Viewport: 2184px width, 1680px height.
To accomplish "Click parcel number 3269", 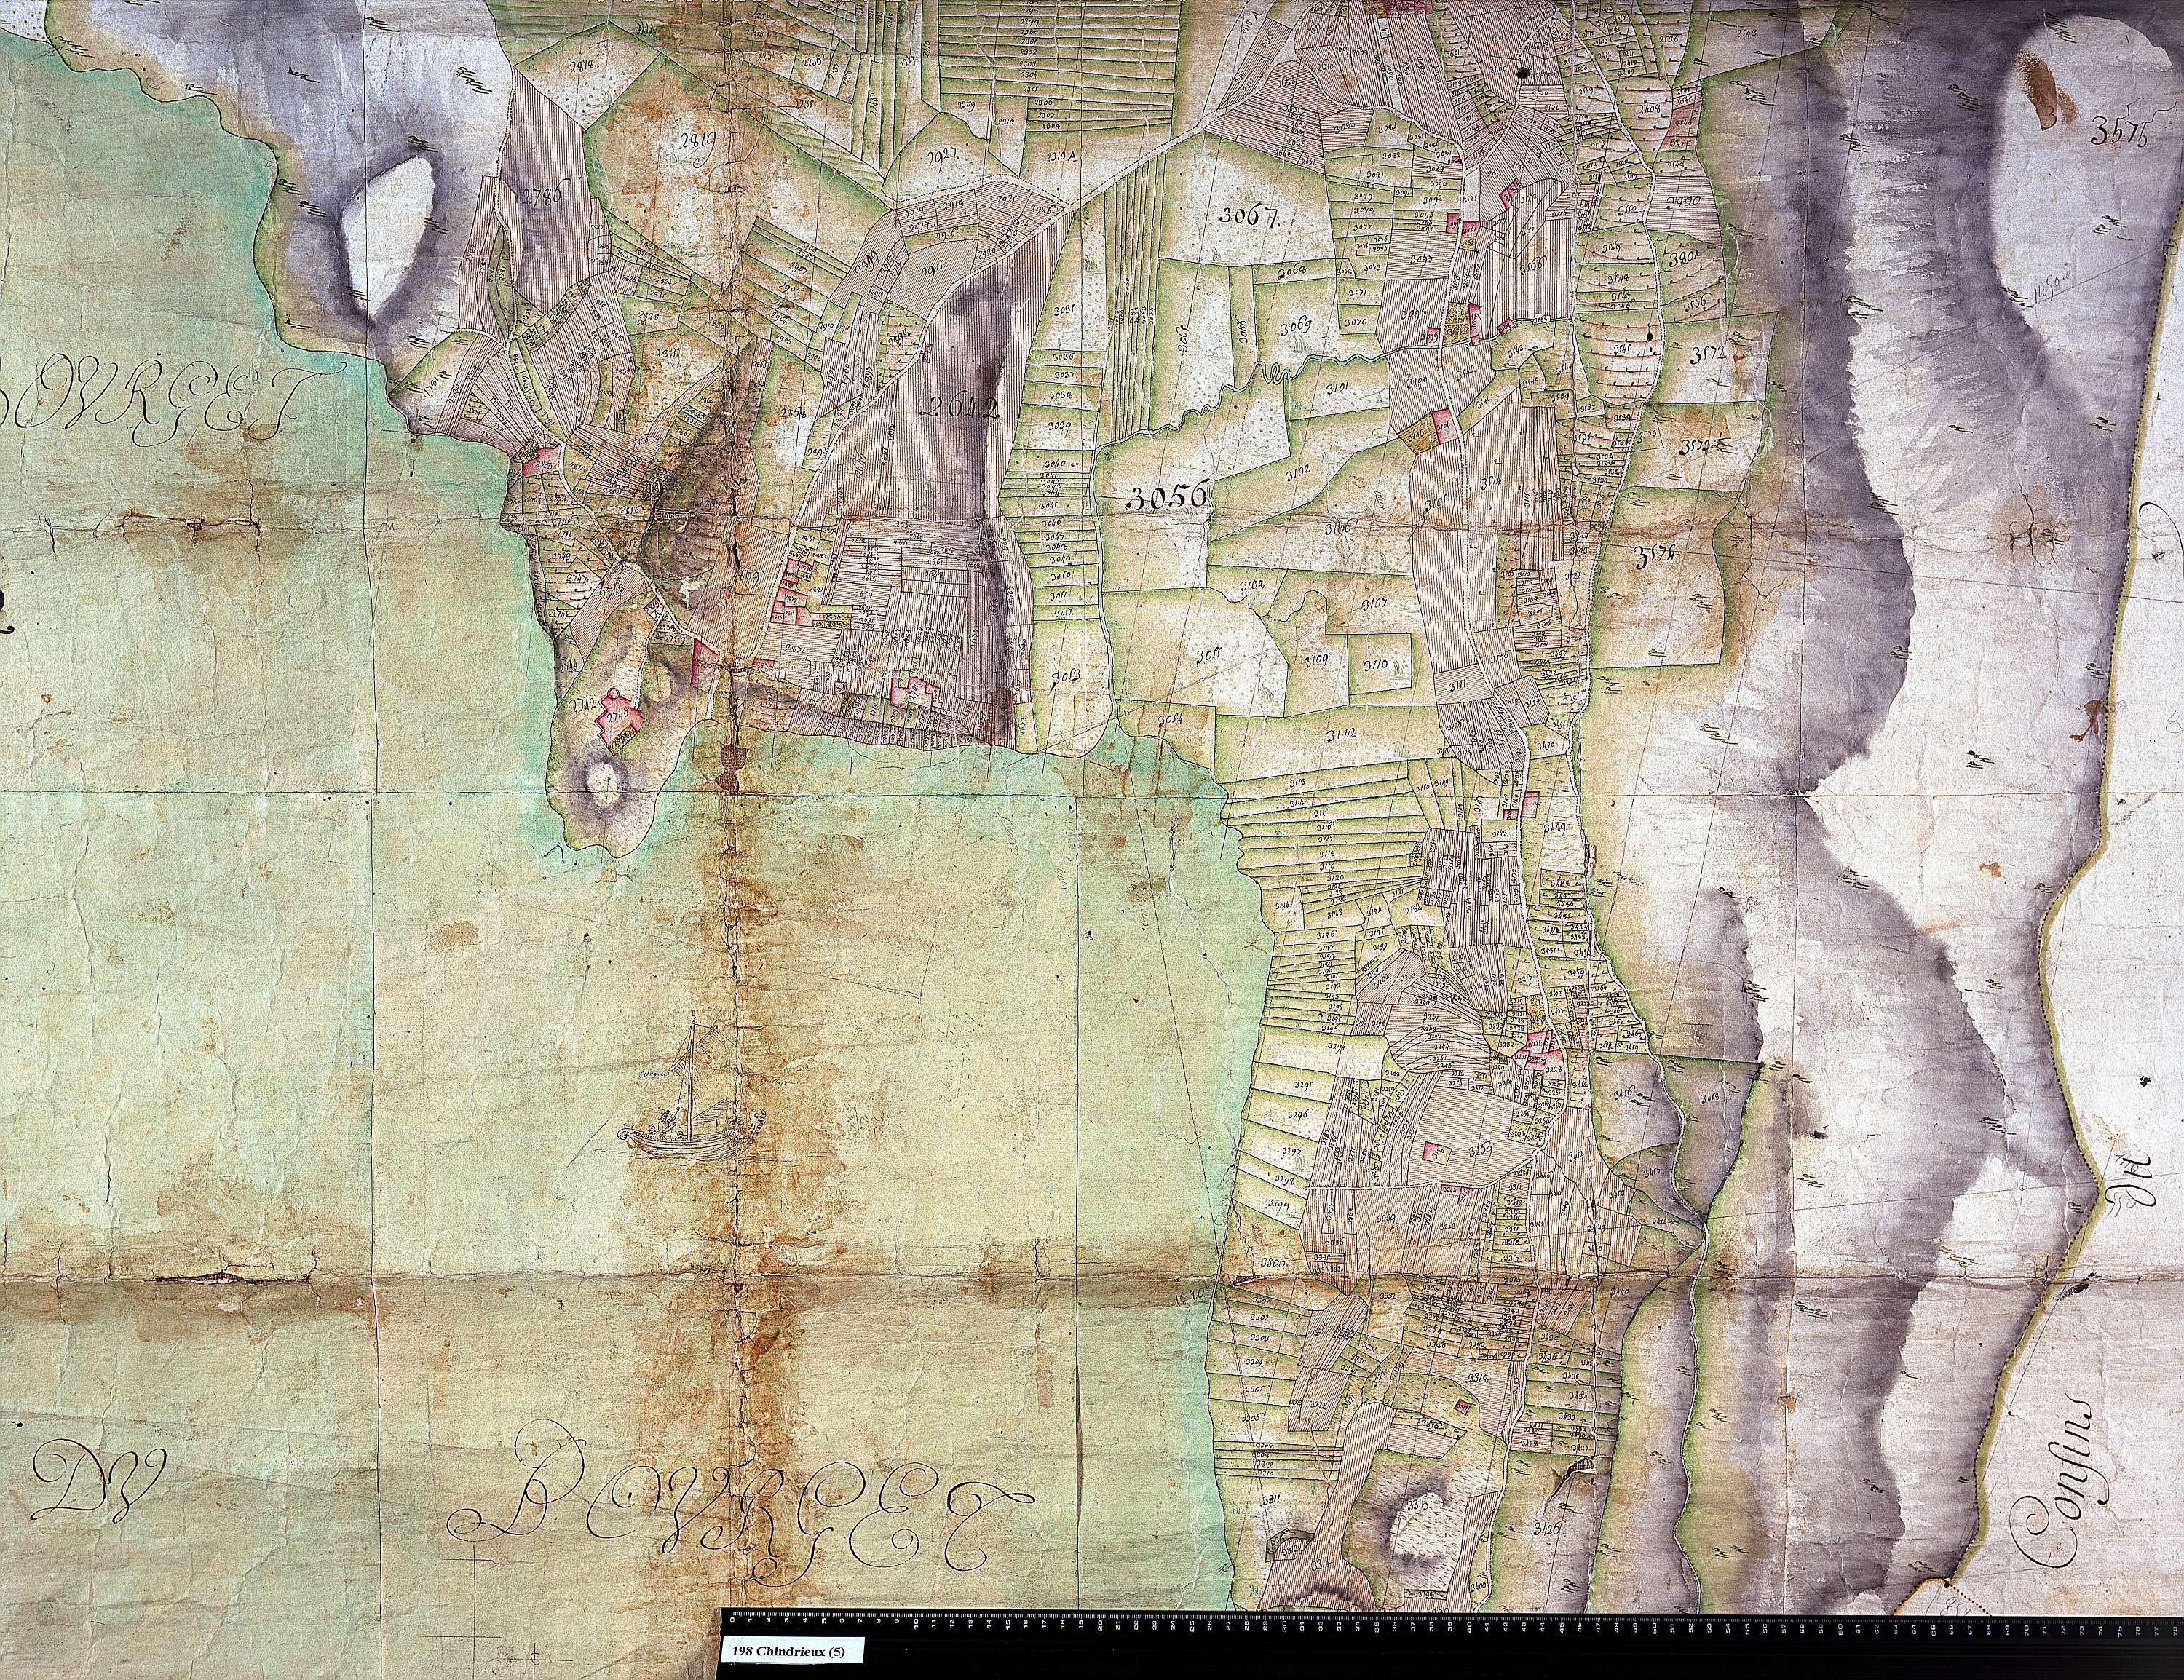I will (x=1480, y=1150).
